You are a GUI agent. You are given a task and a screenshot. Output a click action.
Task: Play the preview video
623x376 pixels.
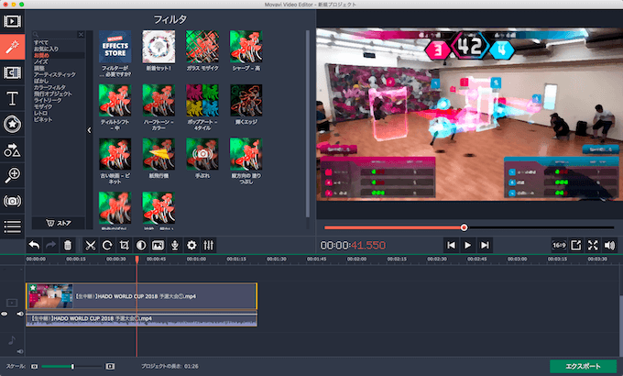(467, 246)
